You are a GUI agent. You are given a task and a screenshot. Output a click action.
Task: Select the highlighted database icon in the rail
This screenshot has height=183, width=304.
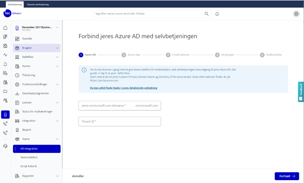coord(5,115)
